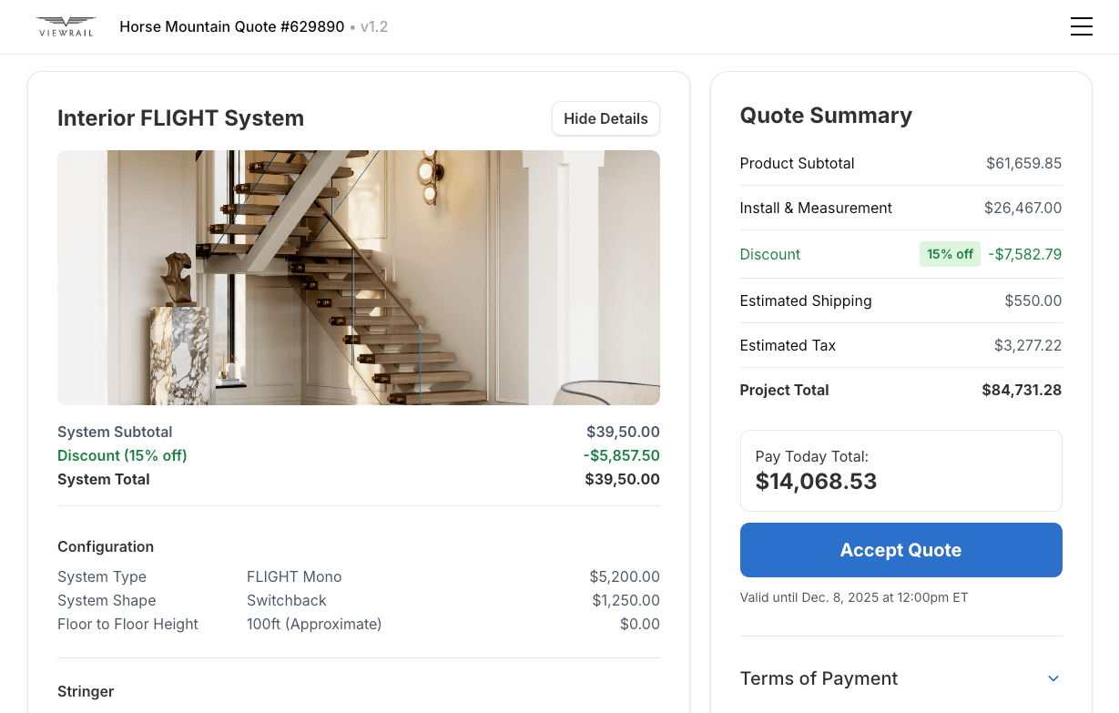Click the 15% off discount badge
The height and width of the screenshot is (713, 1119).
tap(950, 255)
